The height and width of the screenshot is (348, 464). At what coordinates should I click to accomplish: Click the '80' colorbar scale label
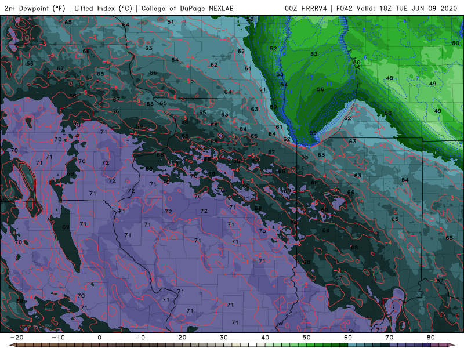pos(431,338)
